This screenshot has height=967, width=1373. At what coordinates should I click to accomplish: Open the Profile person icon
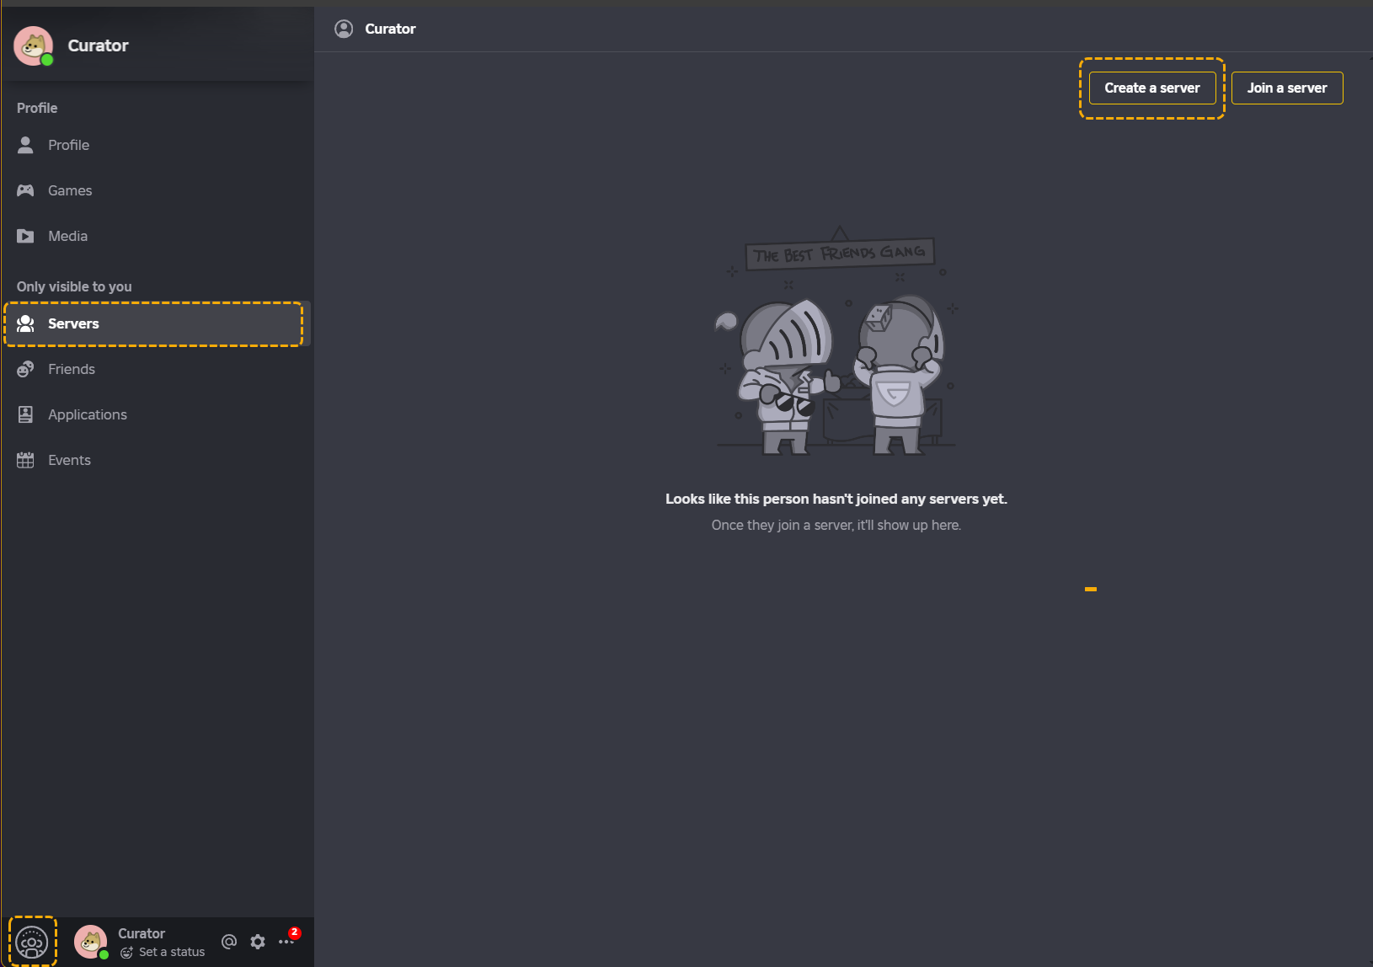(x=25, y=144)
